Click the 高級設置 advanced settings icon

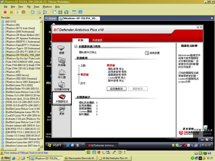coord(147,53)
